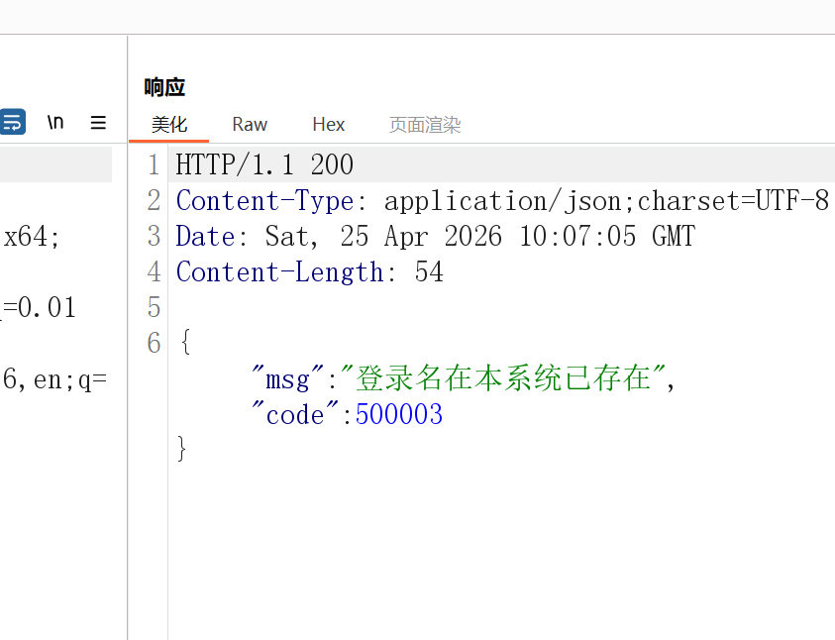Click the 登录名在本系统已存在 message string
The width and height of the screenshot is (835, 640).
point(503,378)
